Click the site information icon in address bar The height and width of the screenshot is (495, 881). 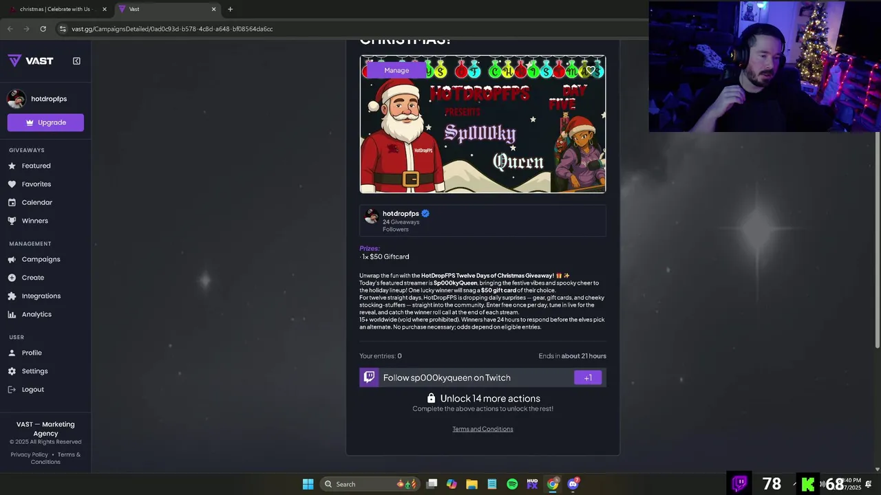[x=63, y=29]
